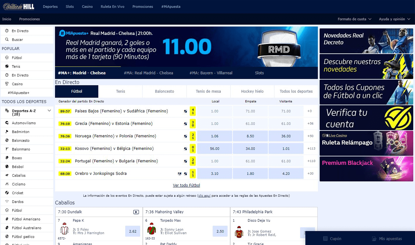
Task: Open the Verifica tu cuenta banner
Action: point(366,118)
